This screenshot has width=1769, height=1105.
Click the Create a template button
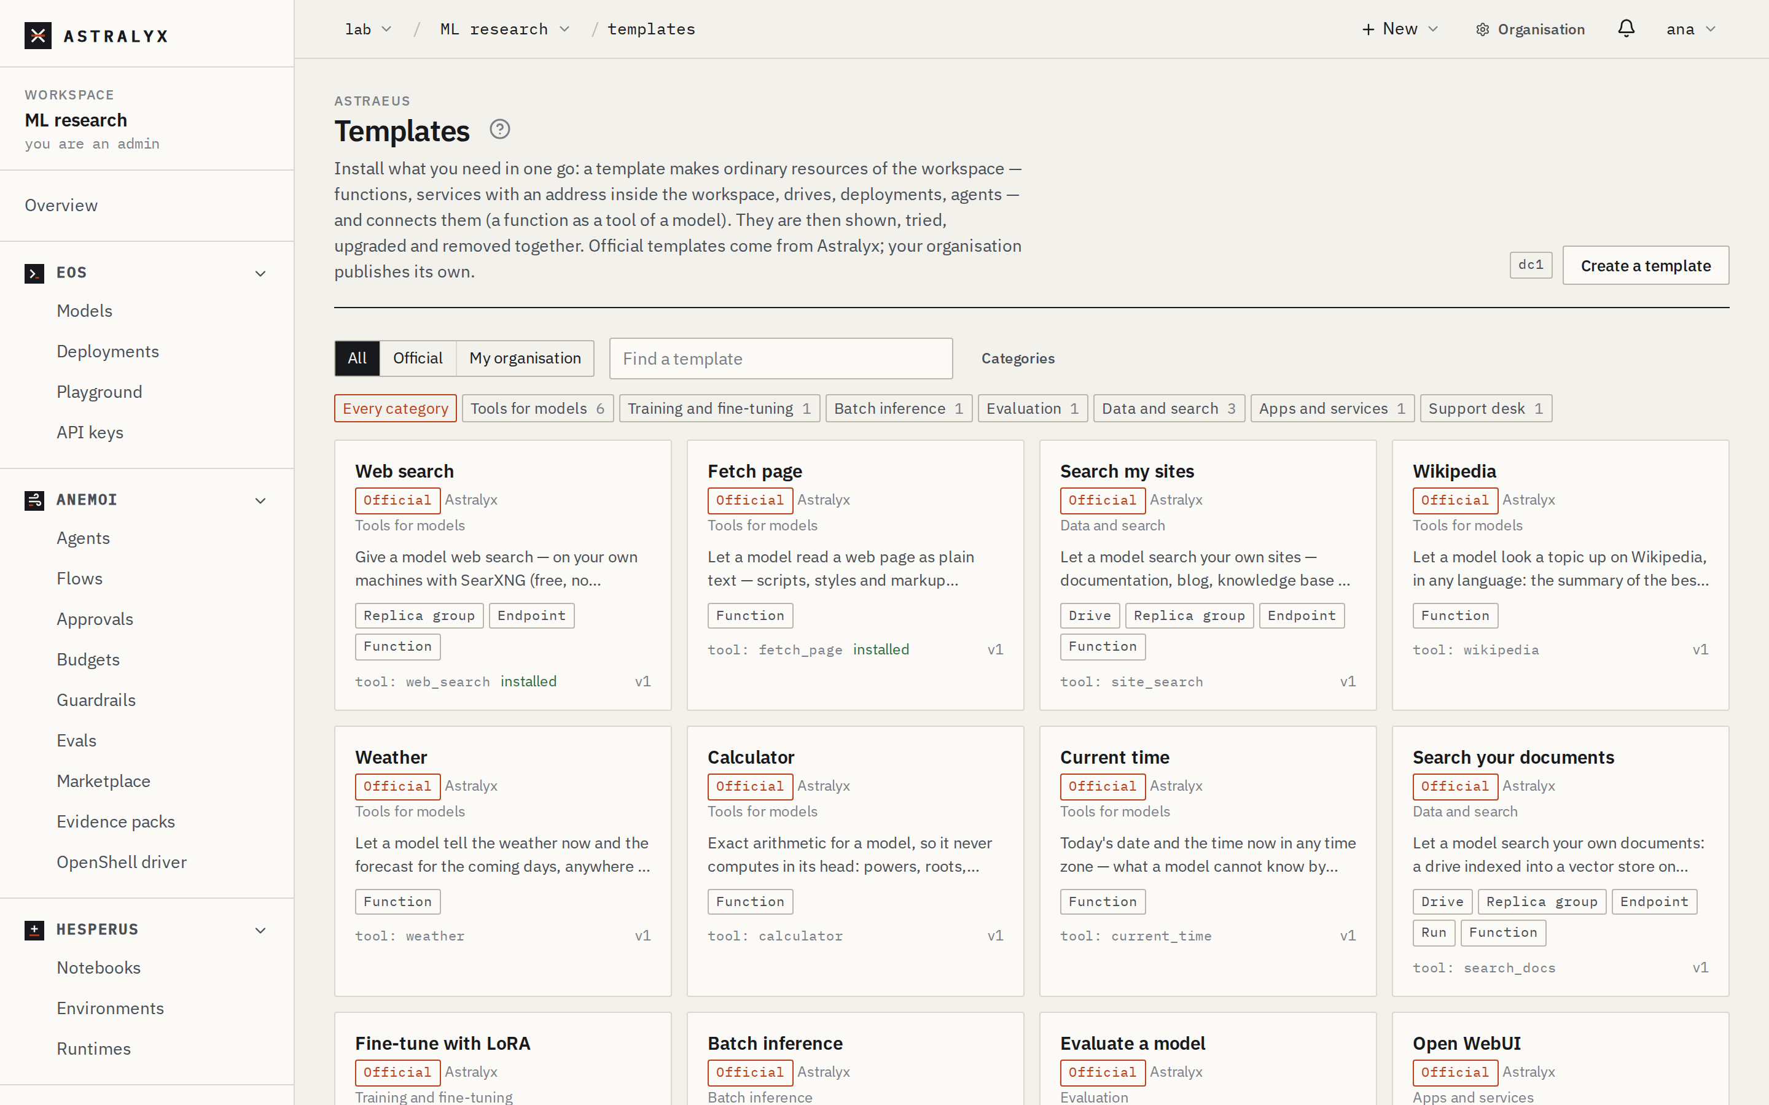pos(1646,265)
